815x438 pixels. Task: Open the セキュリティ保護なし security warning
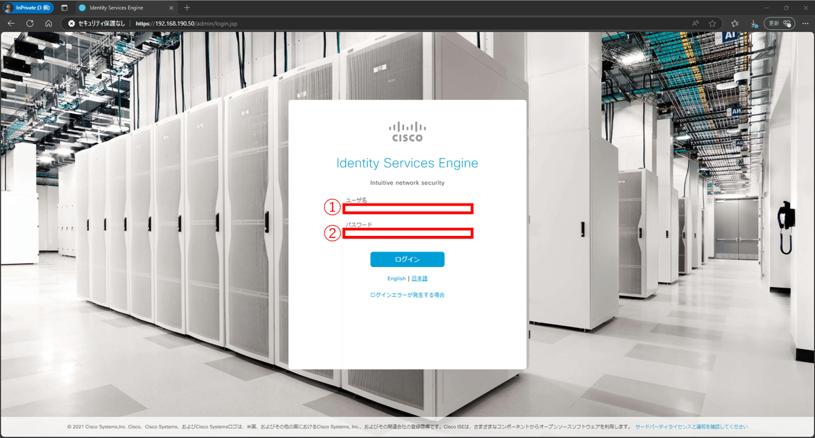pos(96,23)
